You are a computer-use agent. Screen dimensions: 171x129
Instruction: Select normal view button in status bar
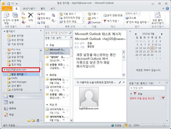click(126, 125)
